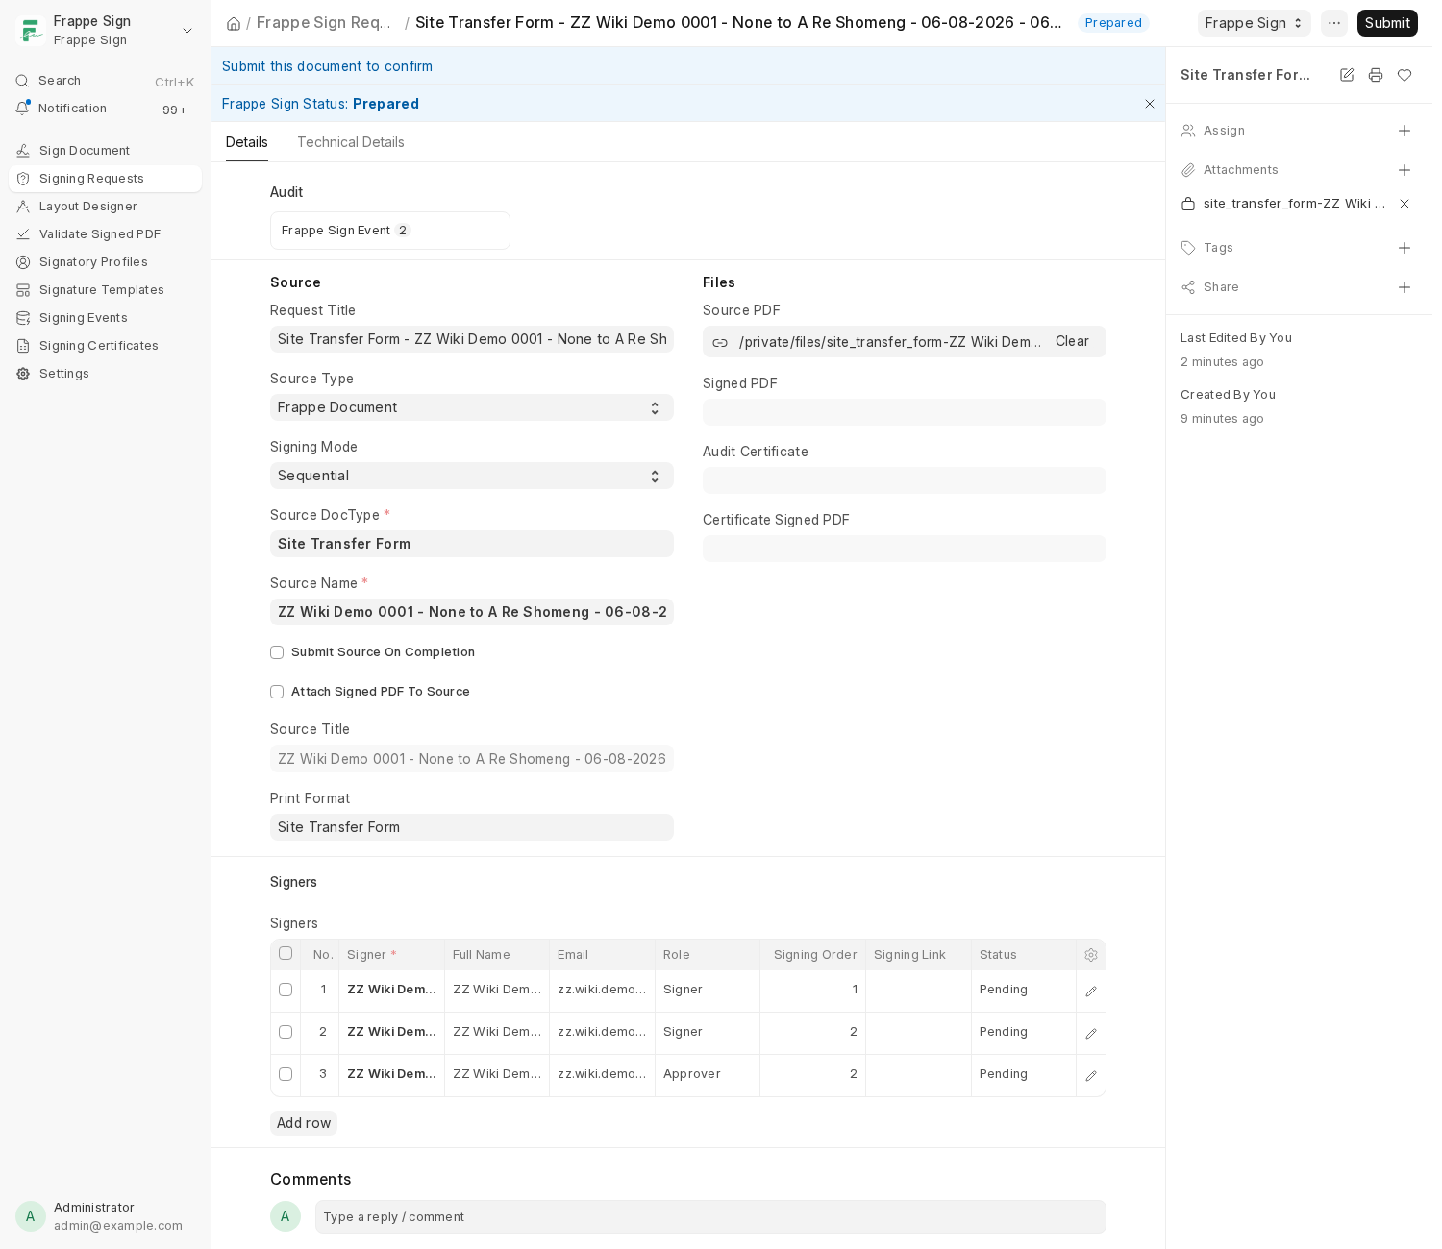The height and width of the screenshot is (1249, 1442).
Task: Edit signer row 1 with pencil icon
Action: (1091, 992)
